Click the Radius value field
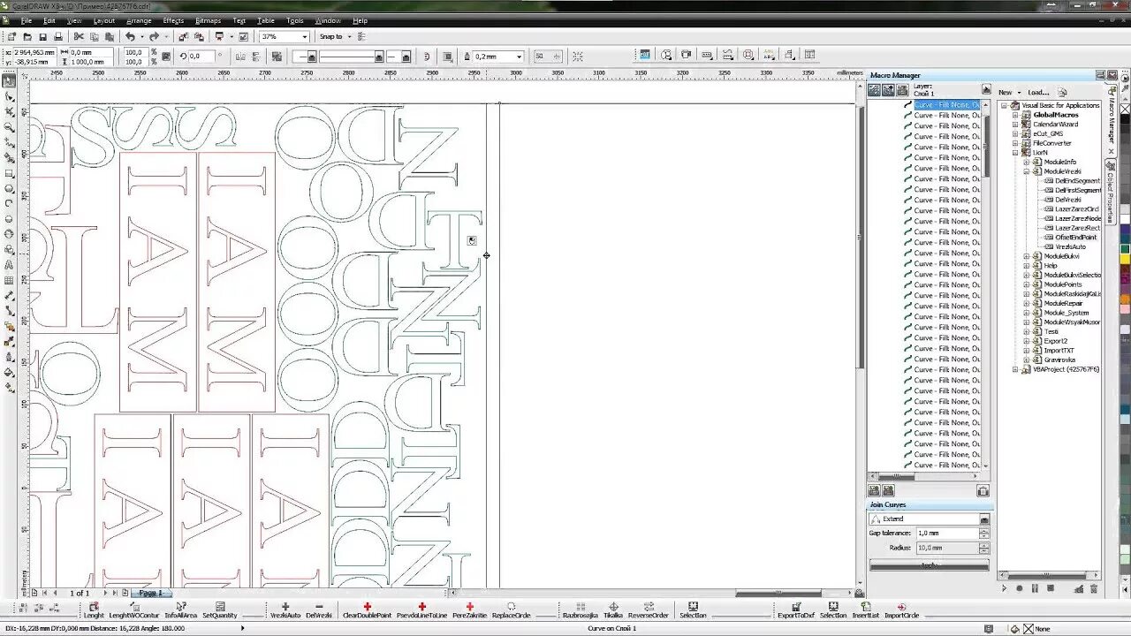 click(946, 548)
